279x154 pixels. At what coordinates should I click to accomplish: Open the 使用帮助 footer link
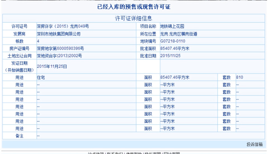[x=133, y=153]
